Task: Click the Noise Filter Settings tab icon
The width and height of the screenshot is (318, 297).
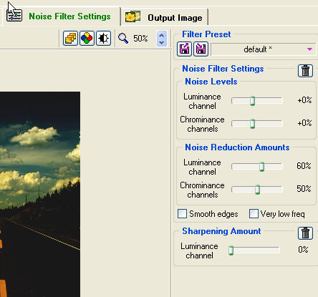Action: pos(14,16)
